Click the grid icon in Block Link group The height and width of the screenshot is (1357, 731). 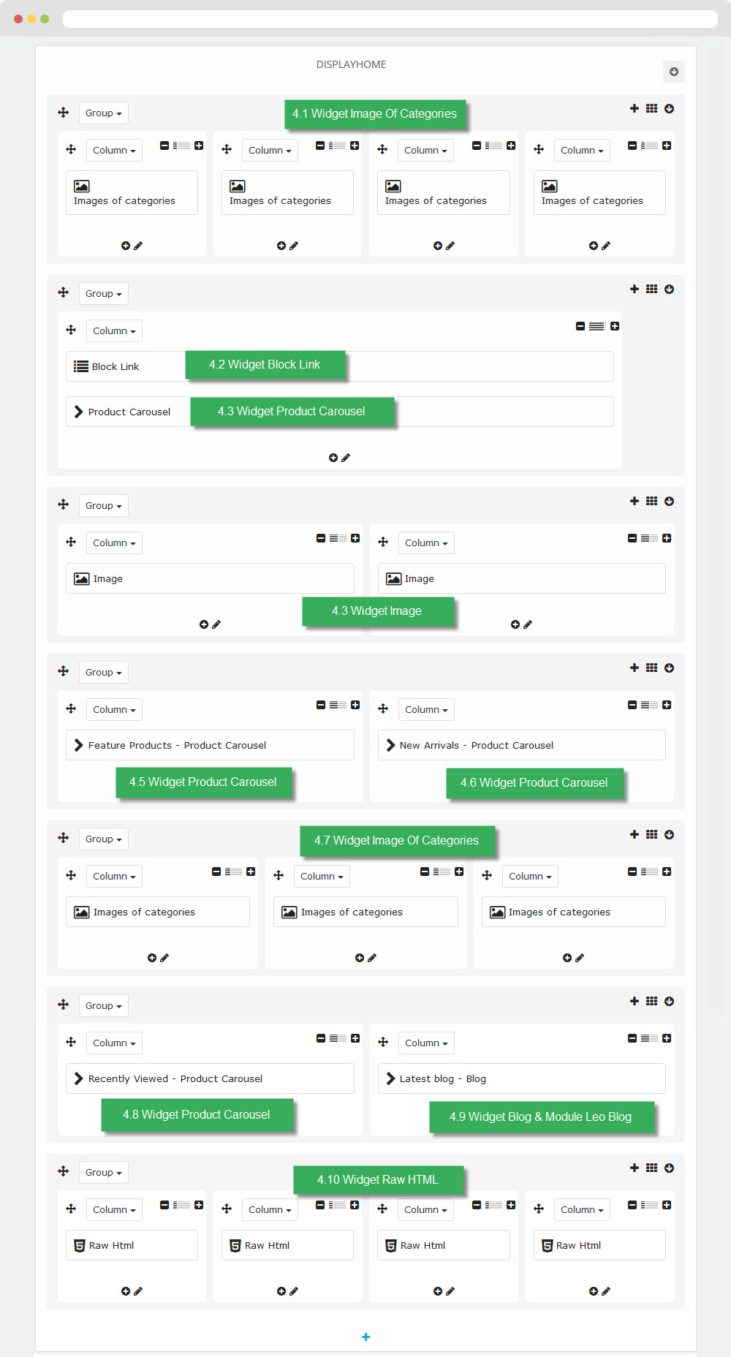(651, 289)
